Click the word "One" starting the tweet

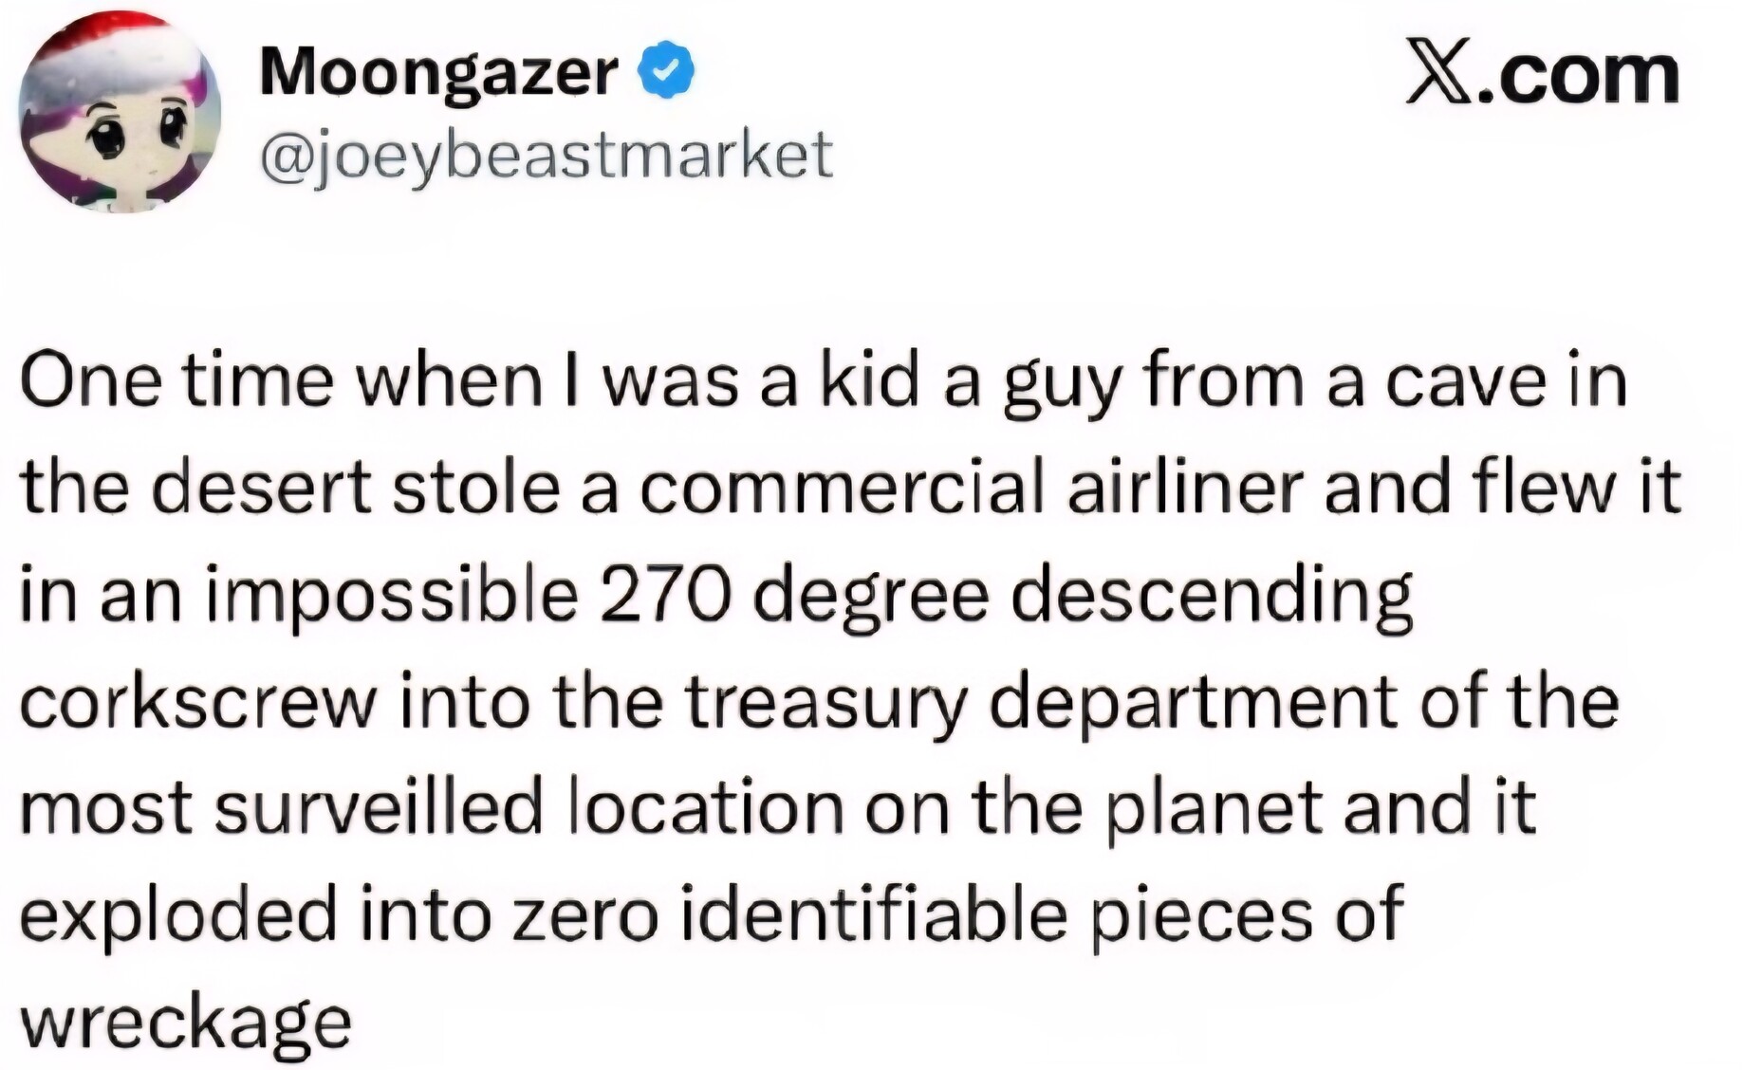click(x=83, y=380)
